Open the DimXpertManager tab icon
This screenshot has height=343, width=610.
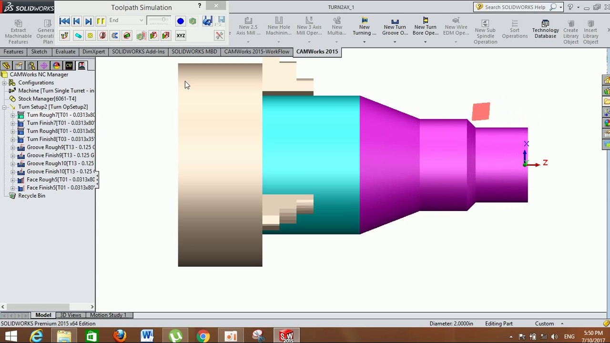[44, 66]
